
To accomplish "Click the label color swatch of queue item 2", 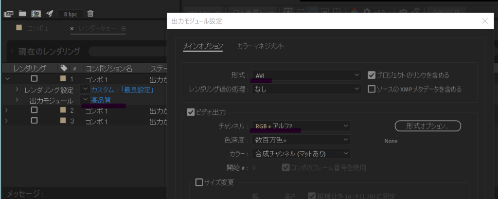I will coord(63,110).
